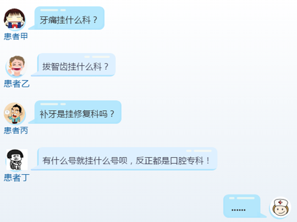Select the 患者甲 name label
The width and height of the screenshot is (297, 222).
click(x=16, y=36)
